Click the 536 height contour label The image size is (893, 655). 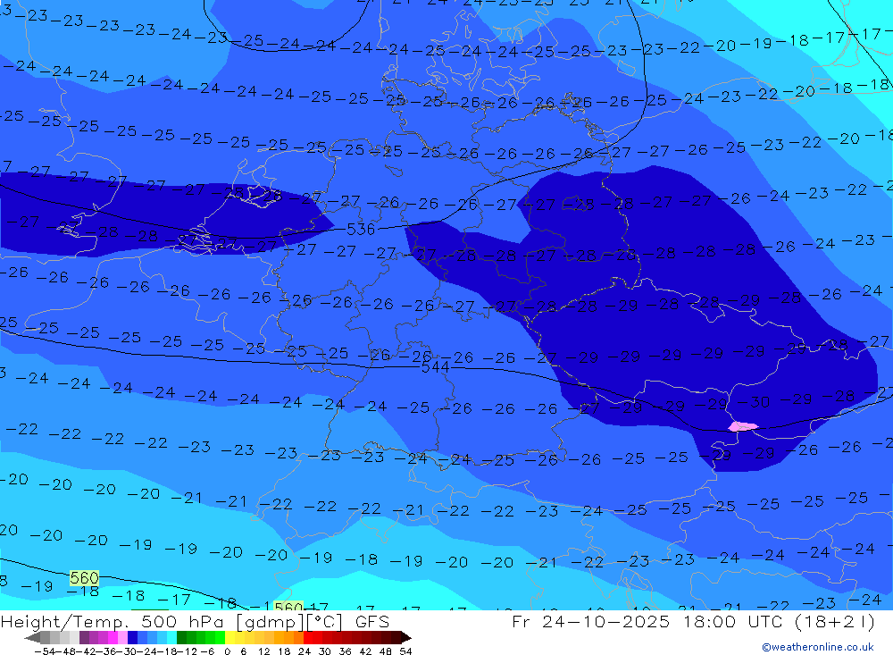[361, 229]
